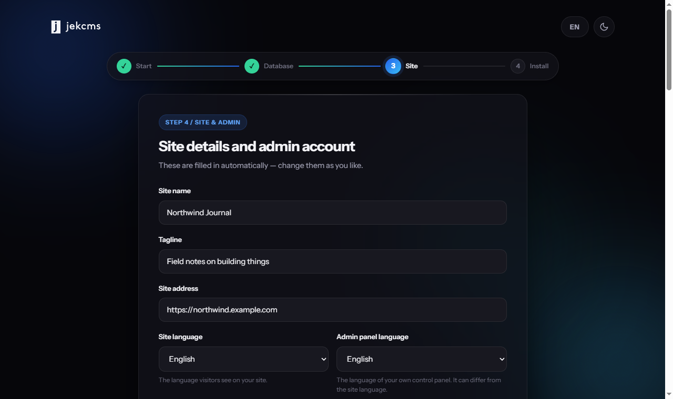Open the Site language dropdown
The height and width of the screenshot is (399, 673).
(x=243, y=359)
